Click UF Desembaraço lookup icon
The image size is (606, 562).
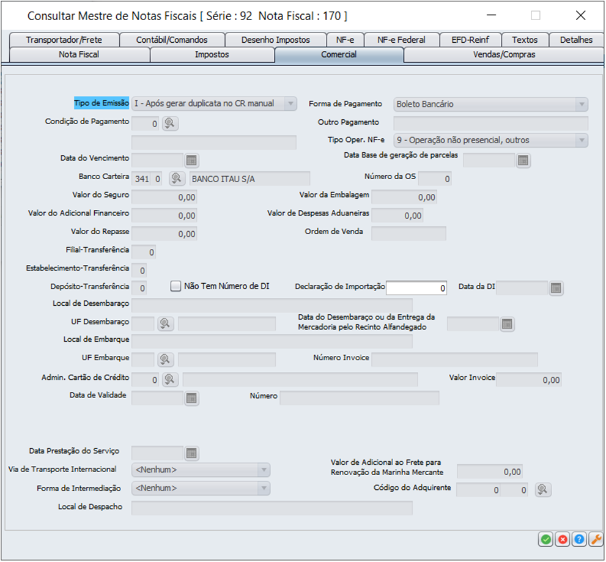click(165, 324)
